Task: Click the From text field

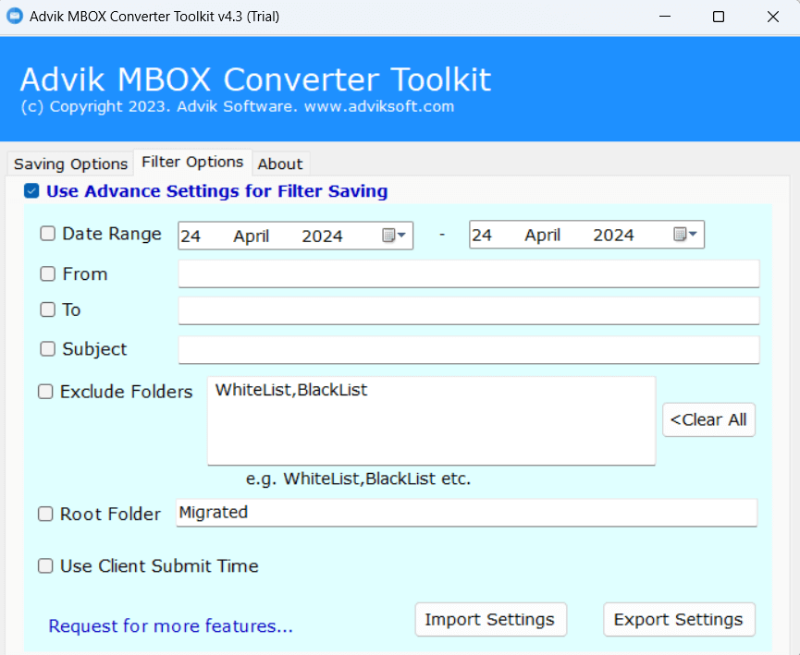Action: point(469,273)
